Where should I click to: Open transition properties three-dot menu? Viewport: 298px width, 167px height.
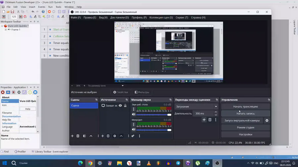coord(216,120)
